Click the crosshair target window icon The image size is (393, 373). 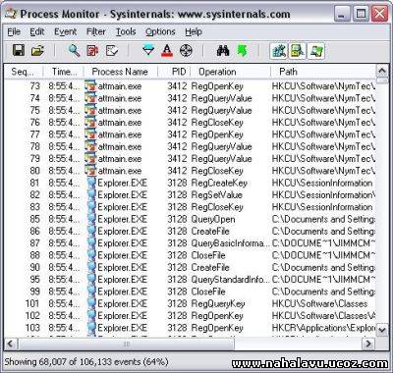tap(186, 51)
